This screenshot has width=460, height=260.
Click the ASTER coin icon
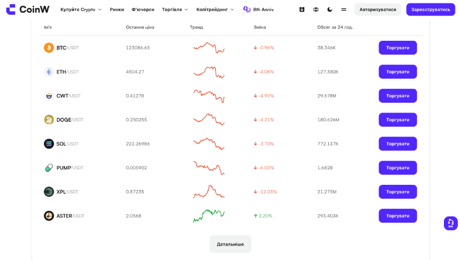tap(49, 216)
